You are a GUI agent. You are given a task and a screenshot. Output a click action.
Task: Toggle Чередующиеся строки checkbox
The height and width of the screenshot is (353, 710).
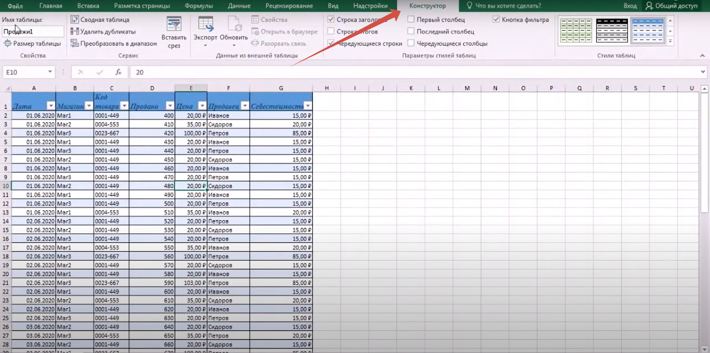pyautogui.click(x=331, y=43)
